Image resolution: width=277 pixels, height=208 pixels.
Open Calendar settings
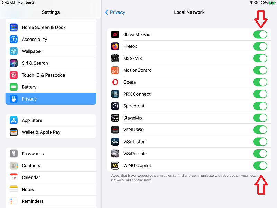click(x=51, y=177)
